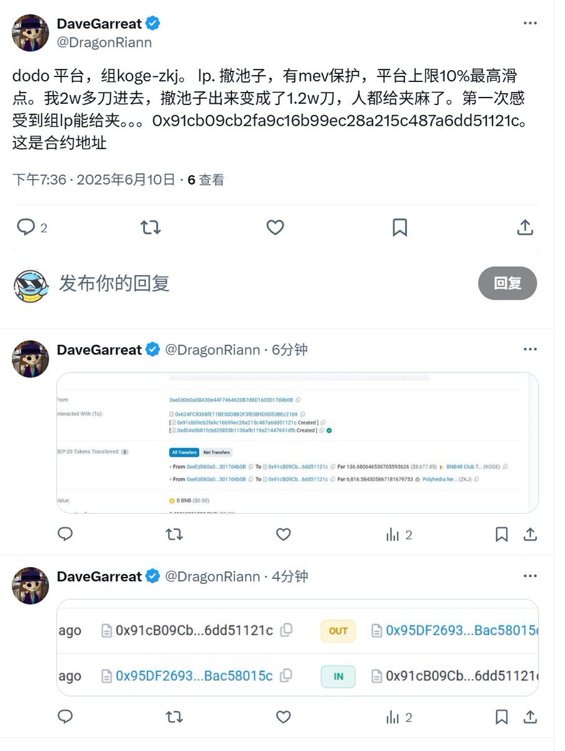Share the 4分钟 reply tweet

(530, 717)
